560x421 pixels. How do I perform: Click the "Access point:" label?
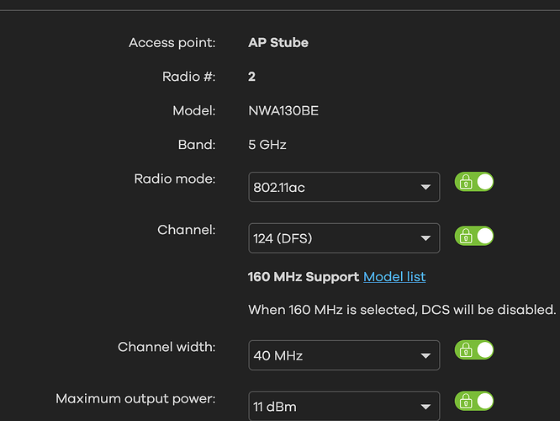click(172, 42)
